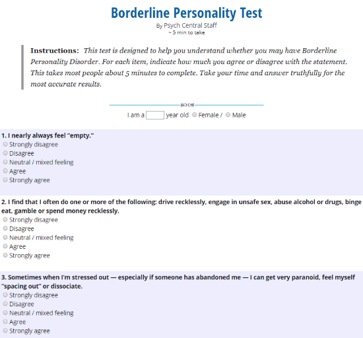Pick Neutral / mixed feeling for question 1
363x338 pixels.
(x=5, y=162)
